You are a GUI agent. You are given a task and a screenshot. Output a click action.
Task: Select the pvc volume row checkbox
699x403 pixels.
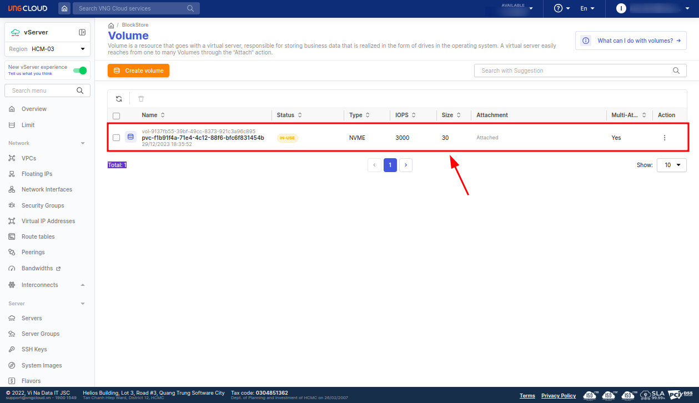pos(116,138)
